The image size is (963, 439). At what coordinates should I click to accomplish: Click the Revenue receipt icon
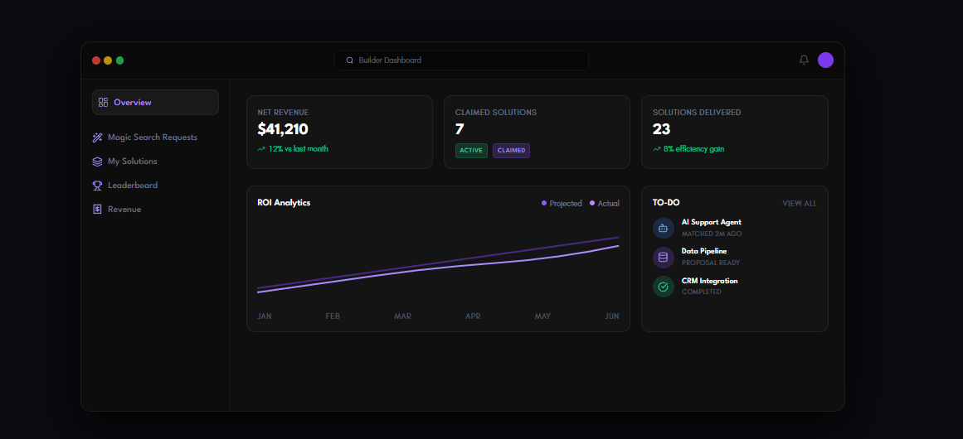click(97, 209)
